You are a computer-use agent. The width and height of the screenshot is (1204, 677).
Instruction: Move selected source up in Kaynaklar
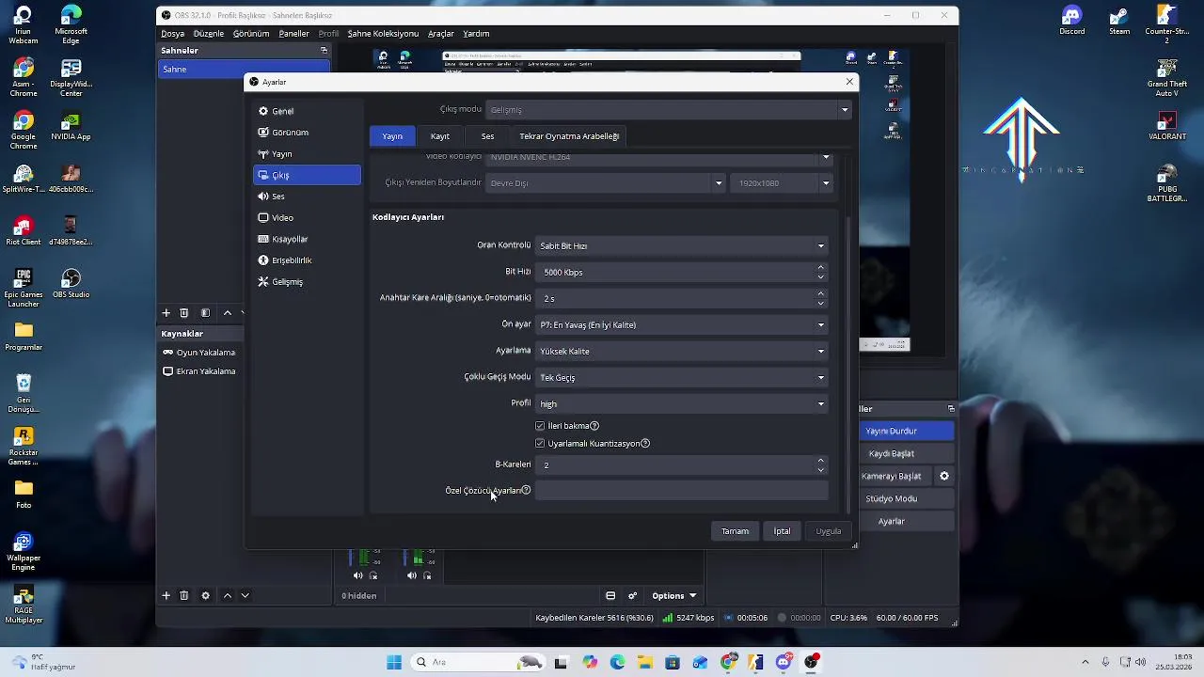(x=227, y=595)
